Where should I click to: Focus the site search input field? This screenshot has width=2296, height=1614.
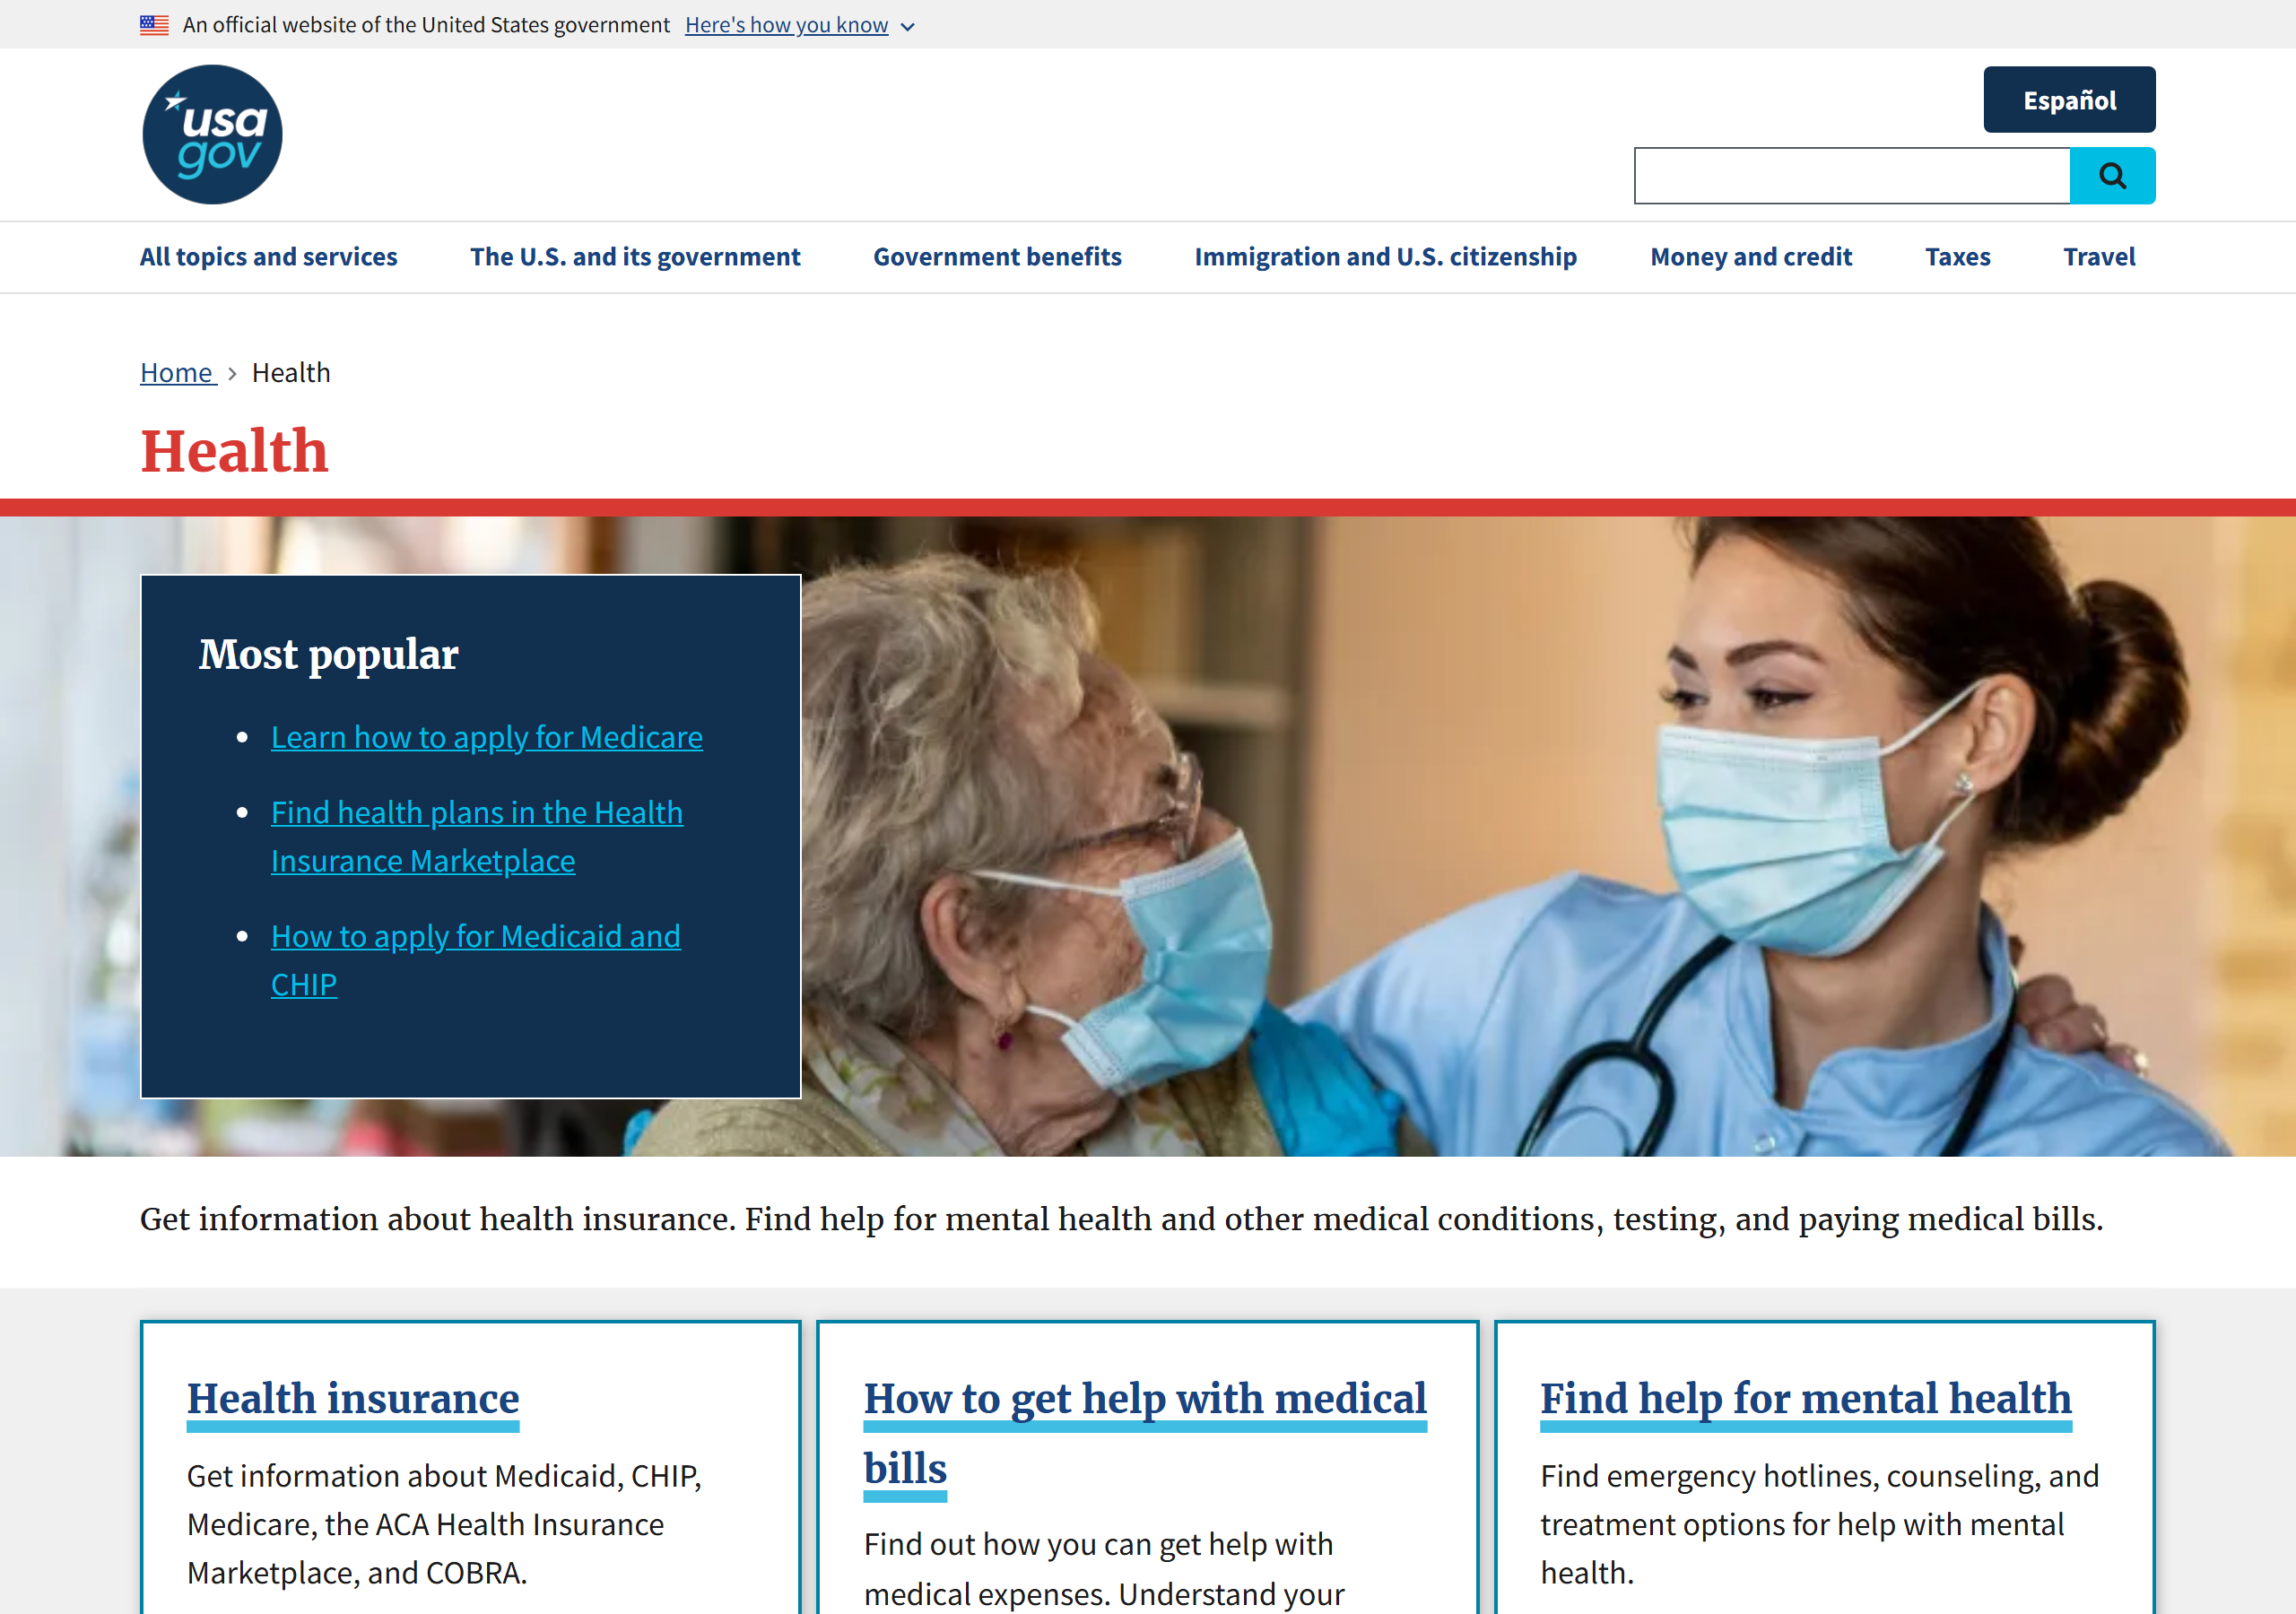(x=1852, y=176)
